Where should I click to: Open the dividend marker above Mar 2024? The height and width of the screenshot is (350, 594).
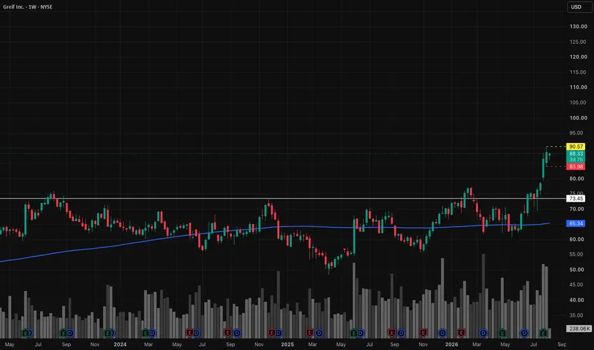[152, 333]
